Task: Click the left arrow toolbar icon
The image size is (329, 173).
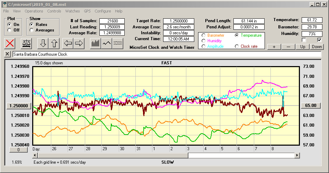Action: [68, 43]
